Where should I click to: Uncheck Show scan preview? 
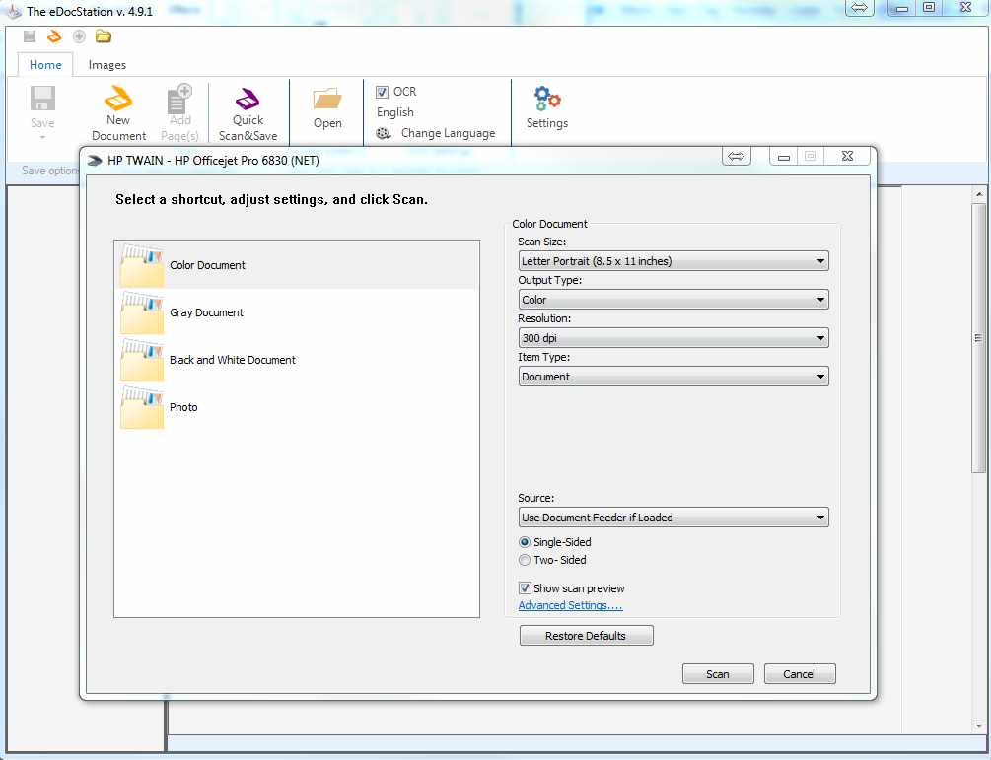click(x=525, y=588)
